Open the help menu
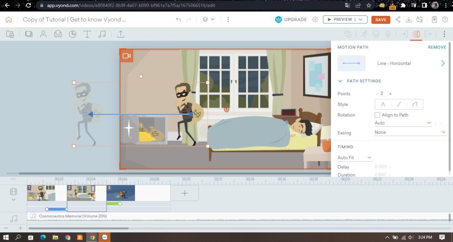This screenshot has width=453, height=242. 445,19
